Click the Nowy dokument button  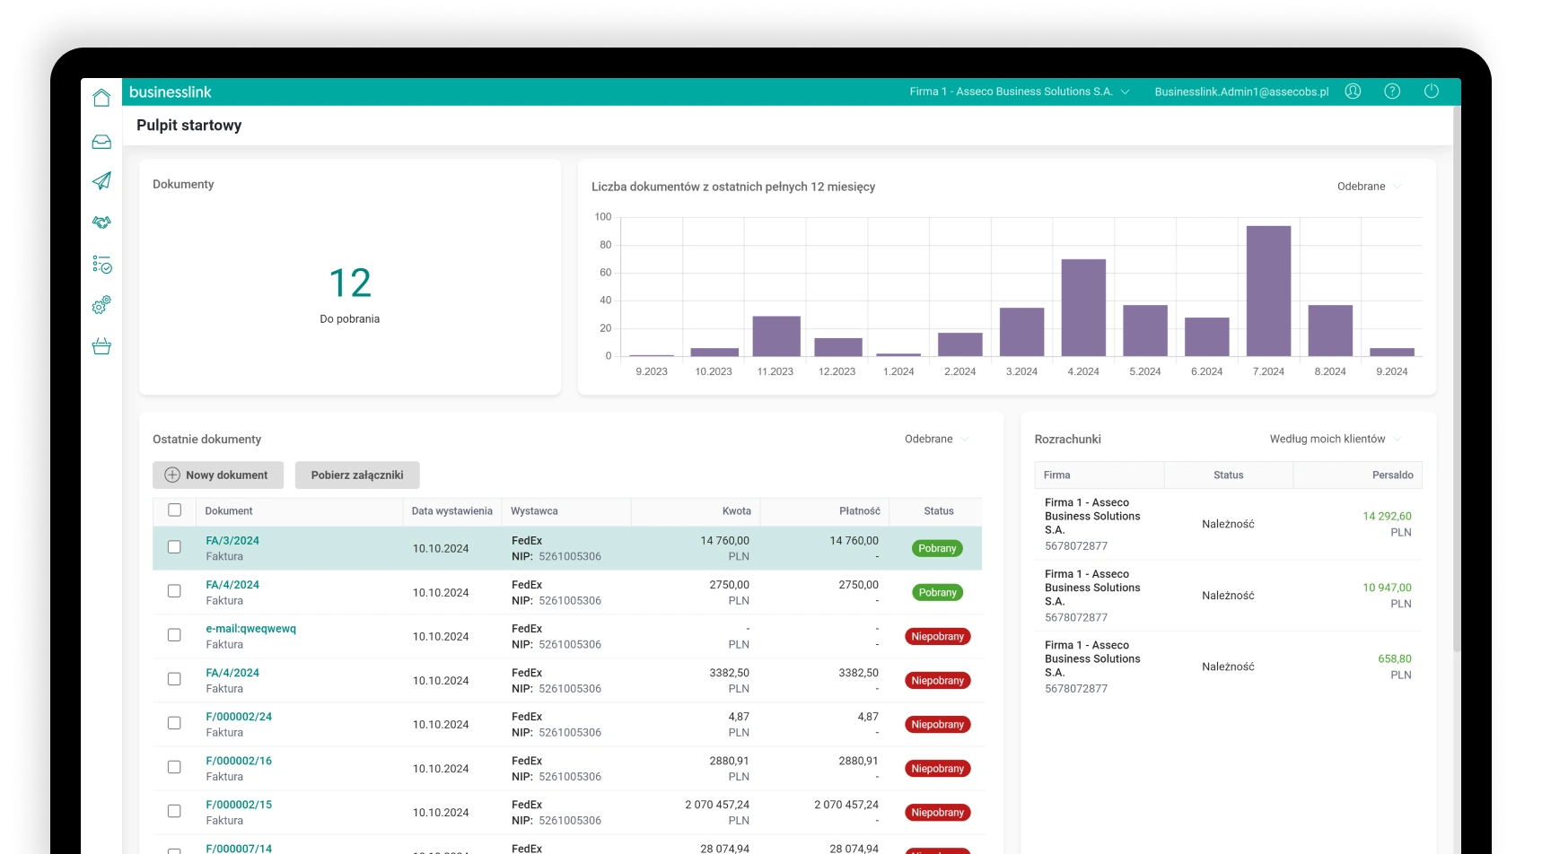(x=217, y=475)
